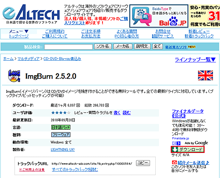
Task: Search by 説明文 button
Action: [142, 47]
